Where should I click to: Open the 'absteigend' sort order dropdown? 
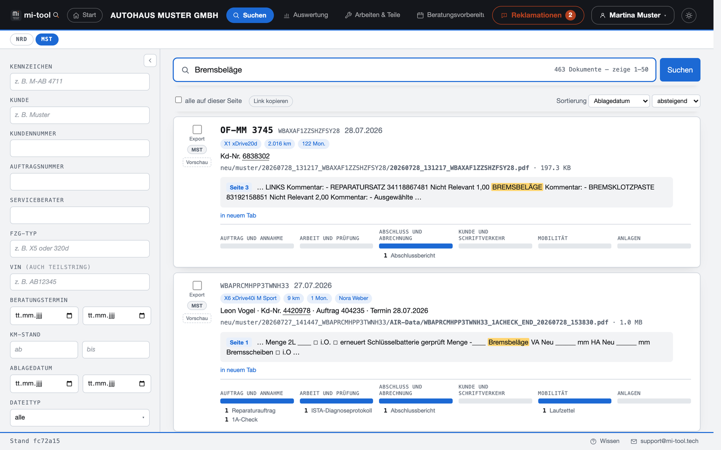(676, 101)
